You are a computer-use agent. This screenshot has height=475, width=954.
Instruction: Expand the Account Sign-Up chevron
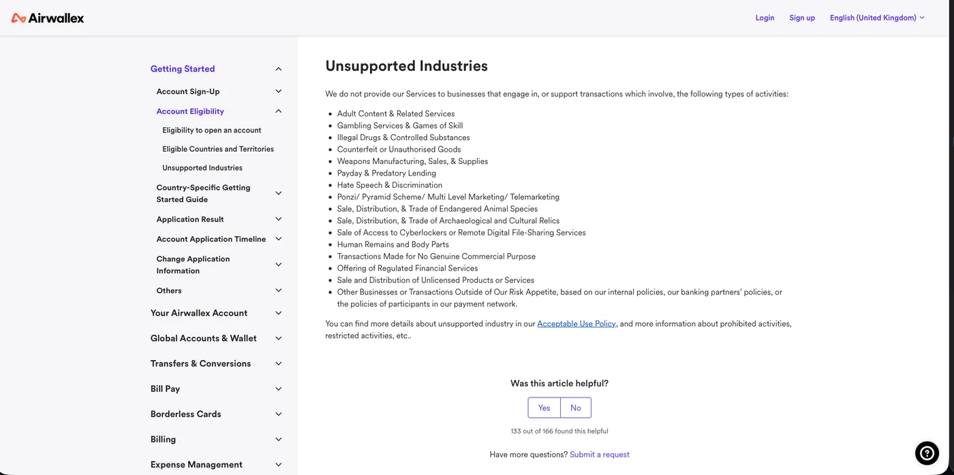coord(279,91)
